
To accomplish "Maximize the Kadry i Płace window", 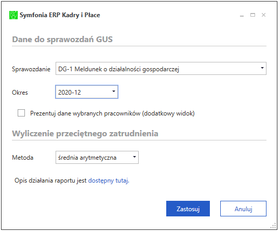I will 252,15.
